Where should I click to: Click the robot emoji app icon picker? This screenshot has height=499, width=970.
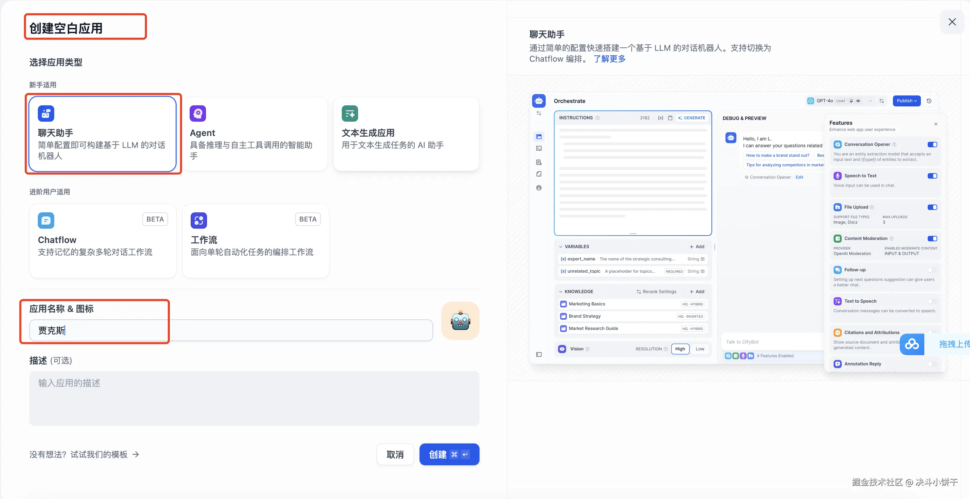click(460, 321)
